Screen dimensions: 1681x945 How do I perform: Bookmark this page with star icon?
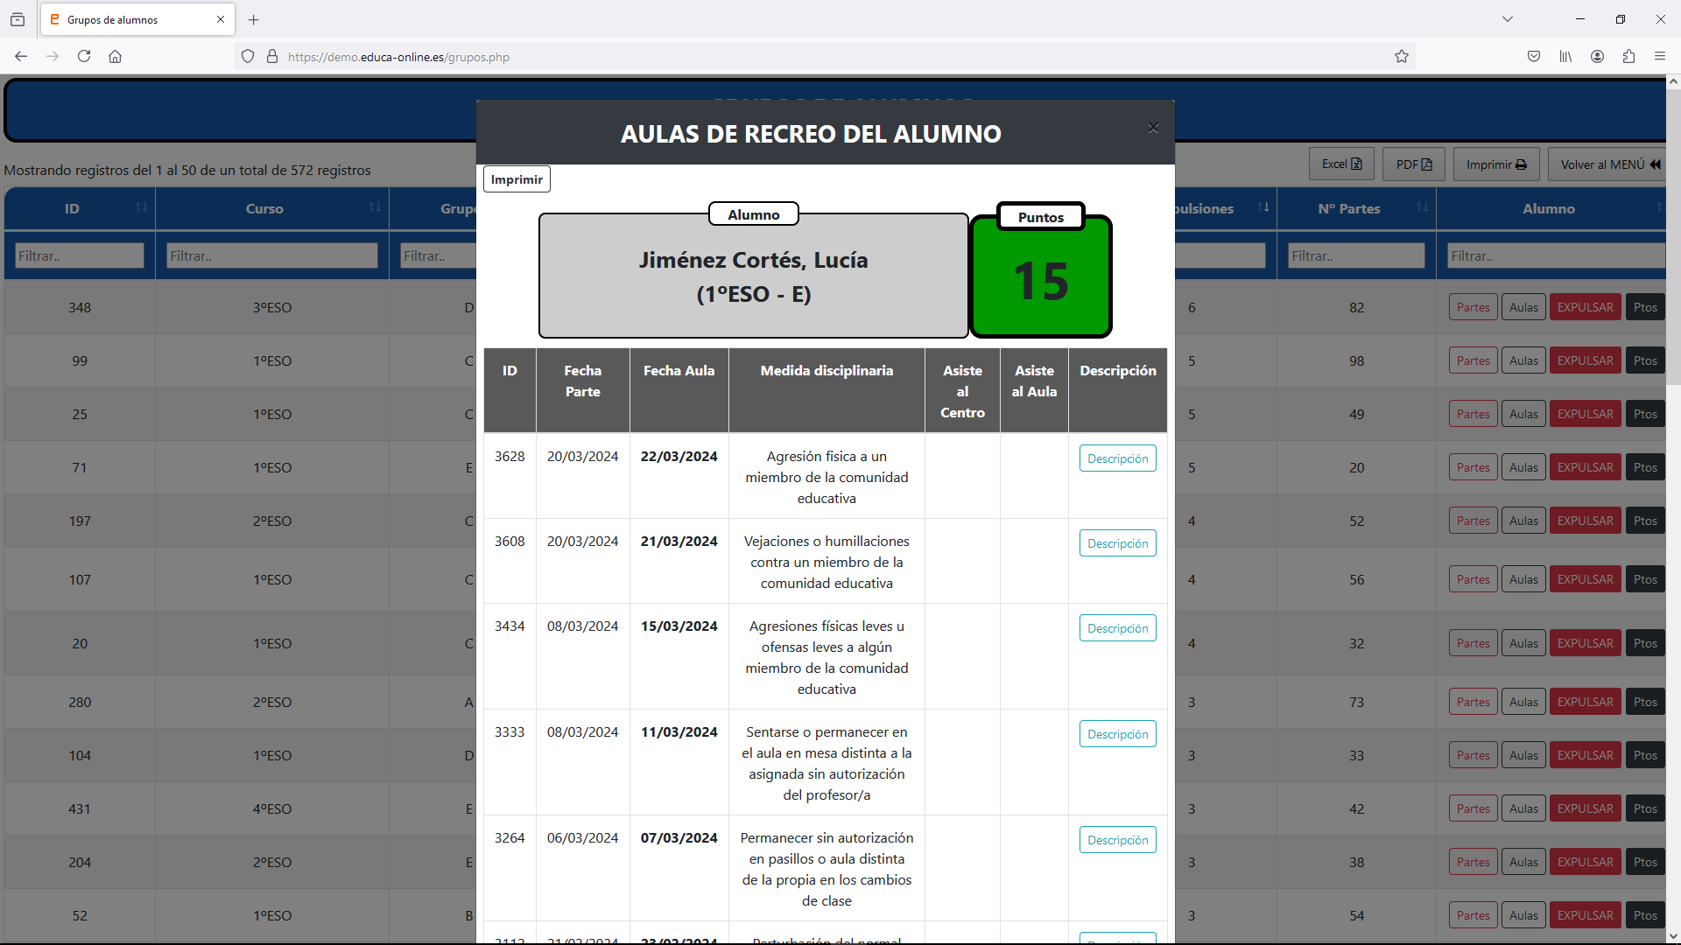click(1402, 57)
